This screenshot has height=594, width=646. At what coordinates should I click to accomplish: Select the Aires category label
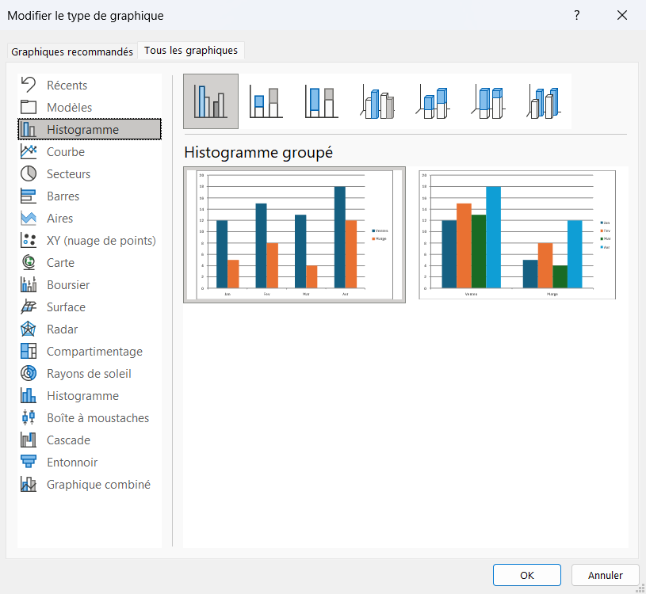pyautogui.click(x=59, y=218)
